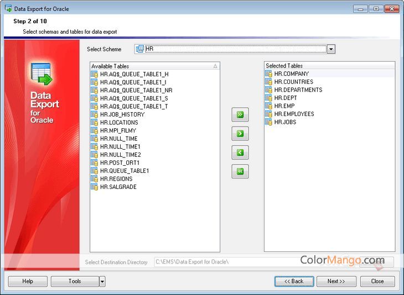Click the Tools button
This screenshot has height=295, width=404.
pos(75,281)
